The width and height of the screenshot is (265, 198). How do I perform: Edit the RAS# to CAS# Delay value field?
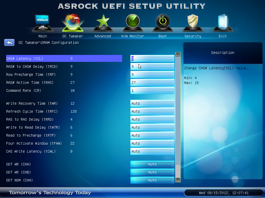[152, 67]
